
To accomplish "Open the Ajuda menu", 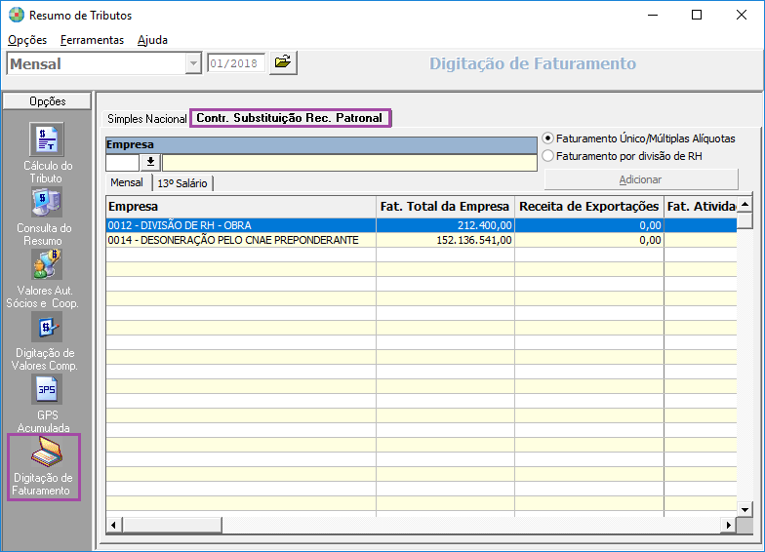I will 152,40.
